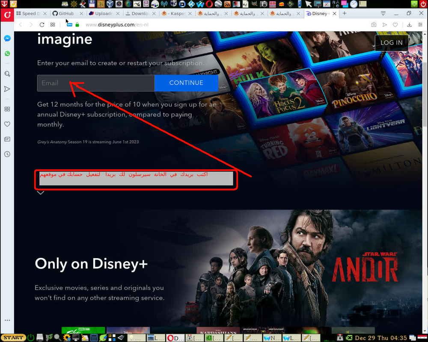The image size is (428, 342).
Task: Click the START menu button
Action: [13, 338]
